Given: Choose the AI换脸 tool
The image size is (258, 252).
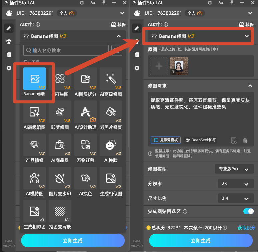Looking at the screenshot, I should [x=111, y=145].
